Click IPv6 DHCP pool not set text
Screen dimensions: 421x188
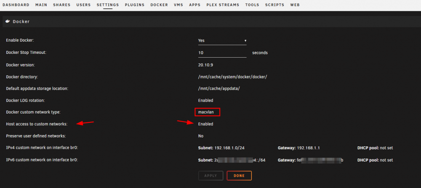point(375,160)
